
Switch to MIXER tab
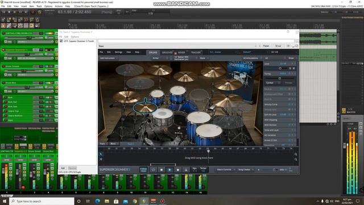(x=181, y=52)
